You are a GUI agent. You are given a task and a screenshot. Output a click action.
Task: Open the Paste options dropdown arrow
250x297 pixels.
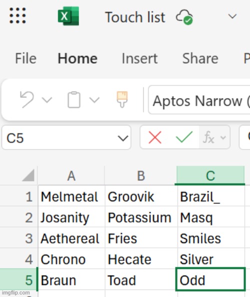[x=94, y=100]
